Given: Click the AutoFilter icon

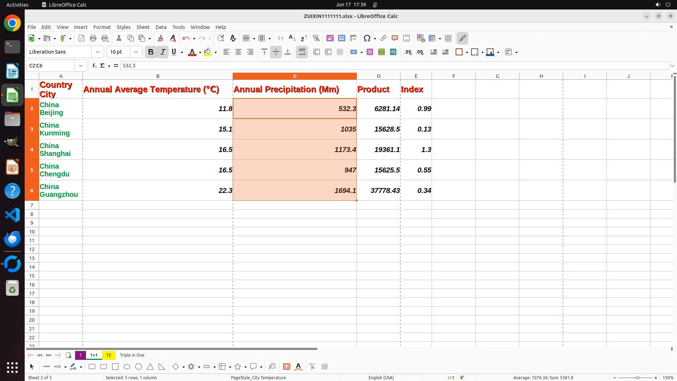Looking at the screenshot, I should coord(316,38).
